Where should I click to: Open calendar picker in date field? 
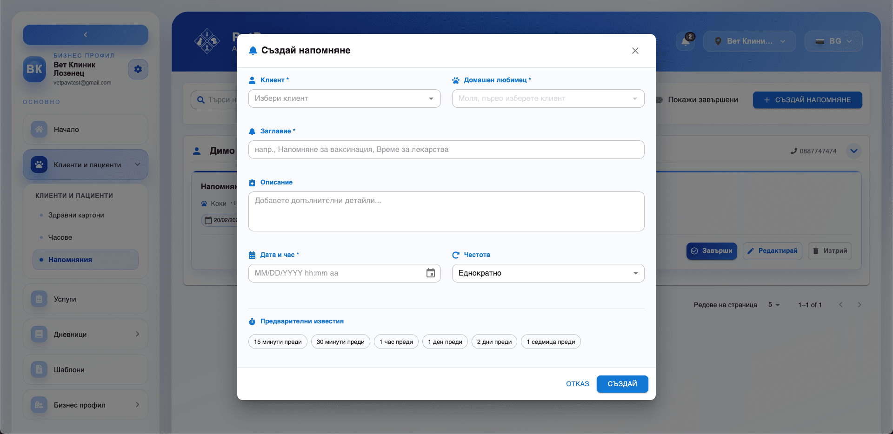pyautogui.click(x=431, y=273)
